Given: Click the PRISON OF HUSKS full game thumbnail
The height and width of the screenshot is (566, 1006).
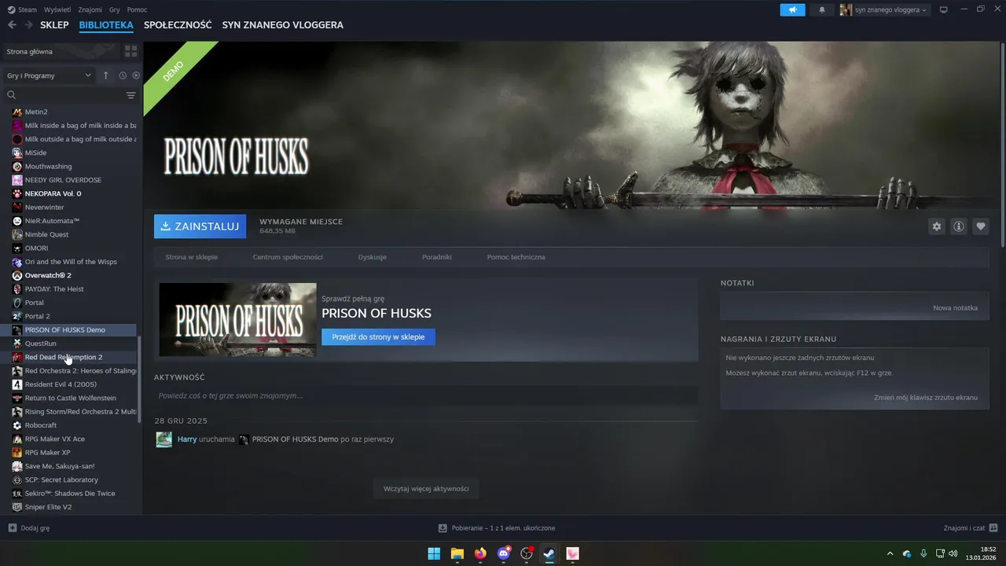Looking at the screenshot, I should (237, 319).
